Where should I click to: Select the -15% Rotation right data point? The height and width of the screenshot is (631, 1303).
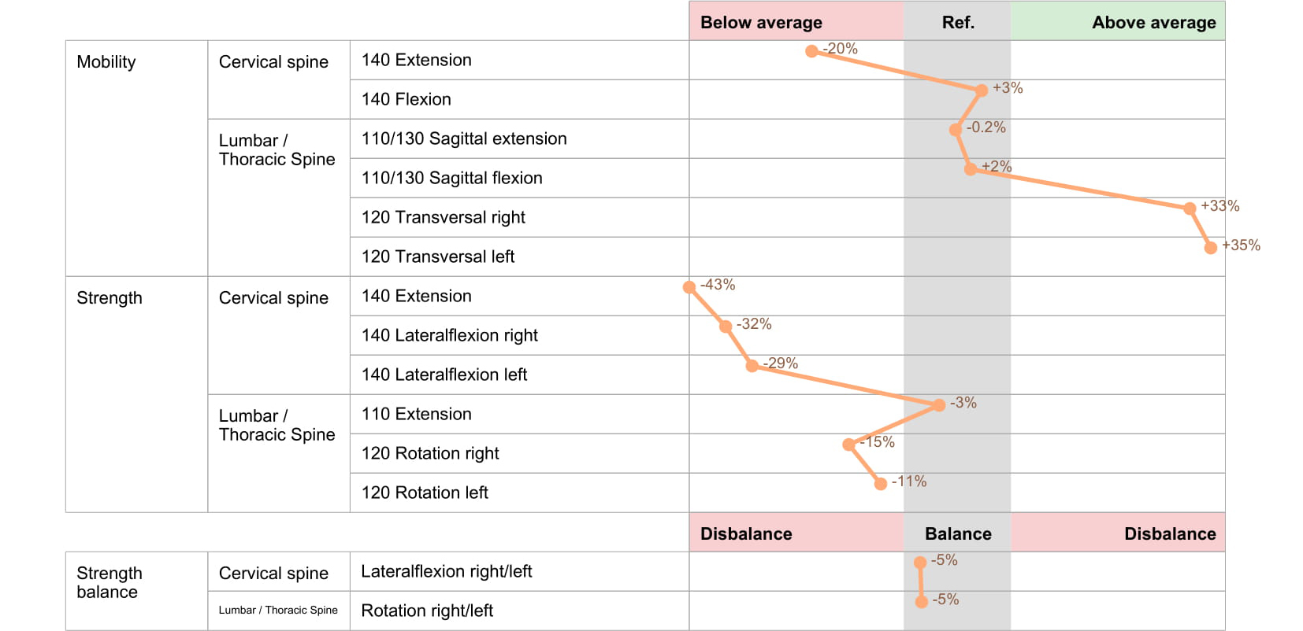(848, 445)
